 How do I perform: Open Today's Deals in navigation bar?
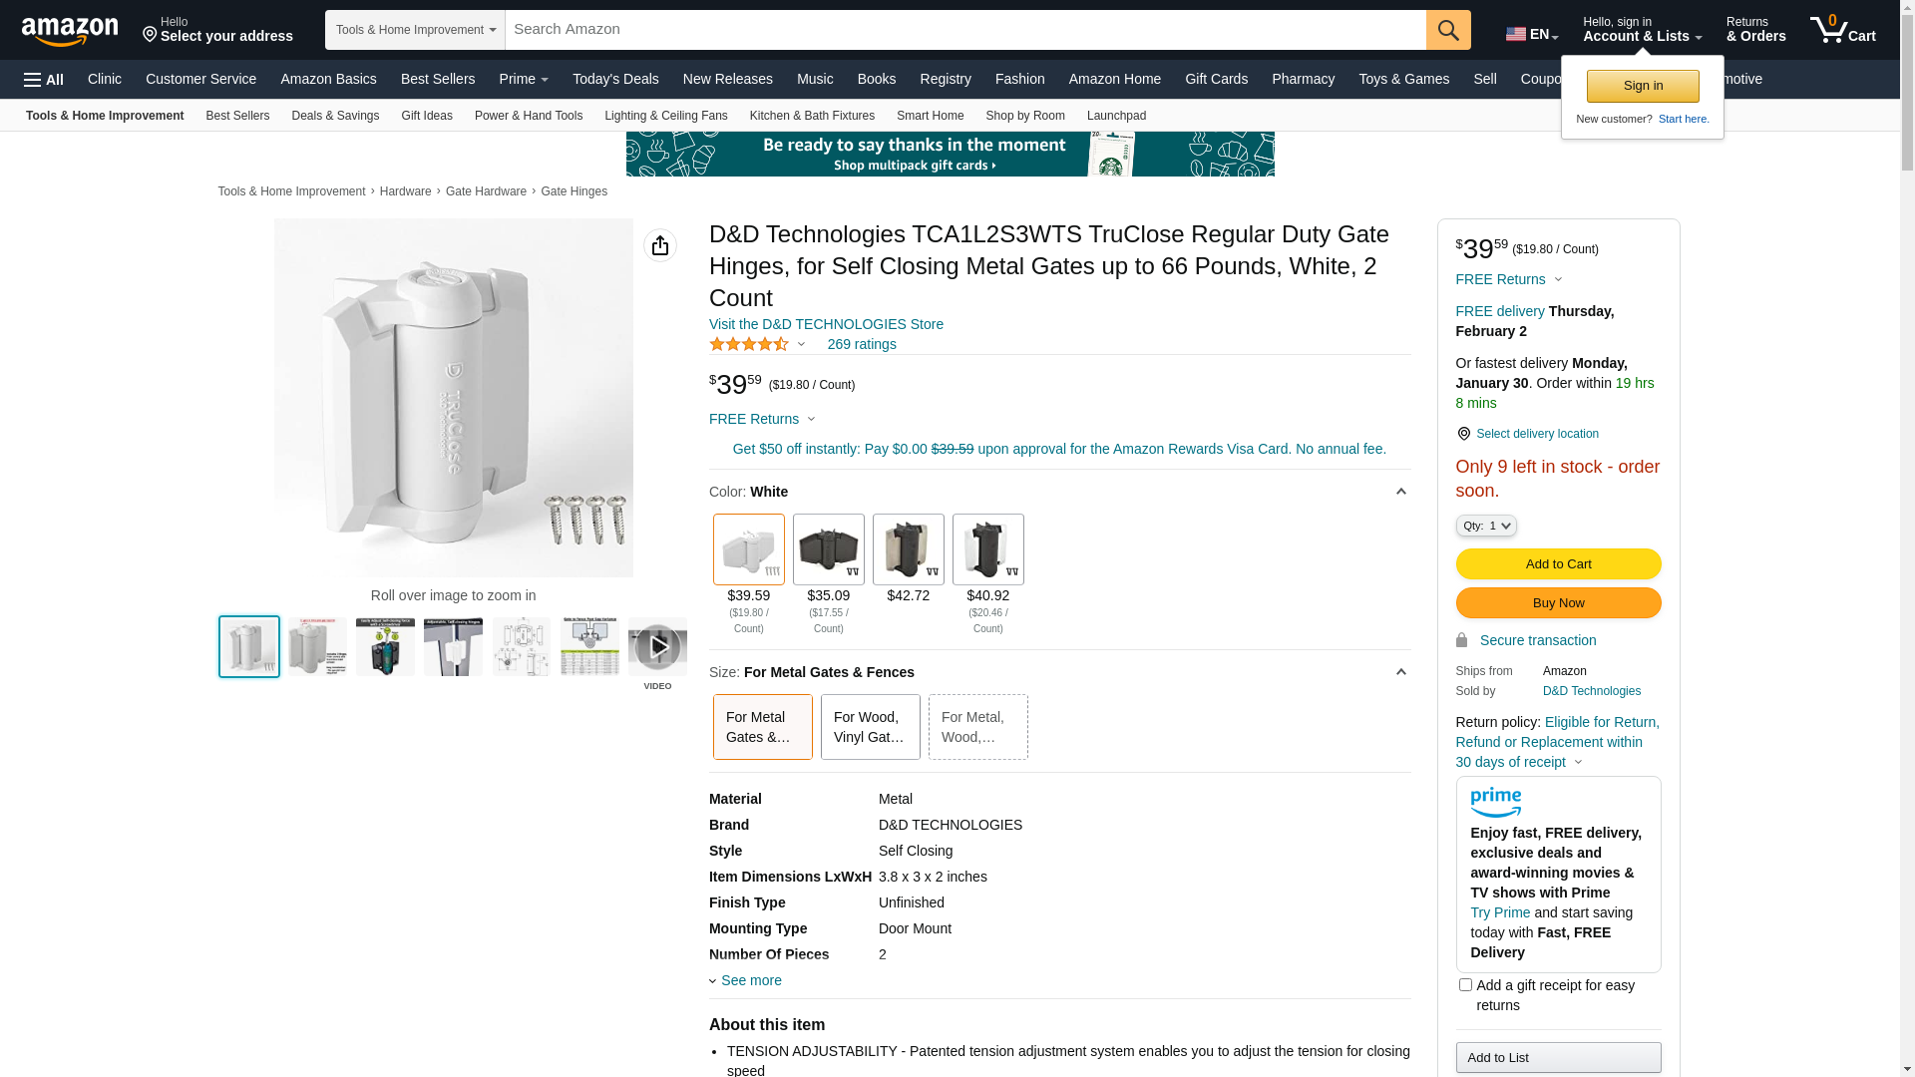615,79
